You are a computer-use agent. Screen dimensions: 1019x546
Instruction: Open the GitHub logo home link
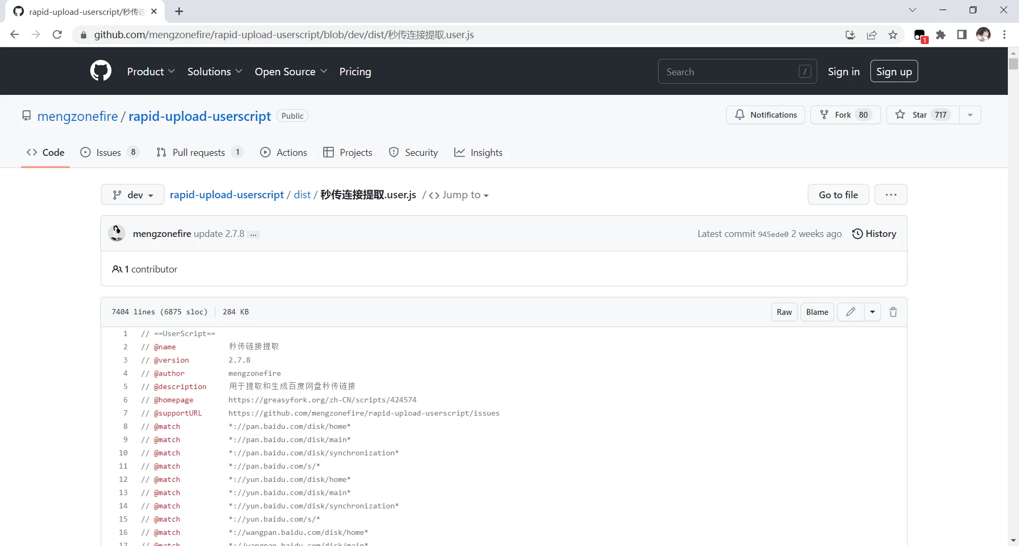coord(101,71)
